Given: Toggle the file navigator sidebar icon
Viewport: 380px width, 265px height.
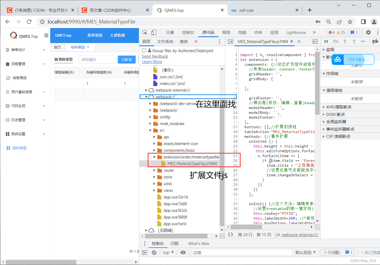Looking at the screenshot, I should pos(230,41).
